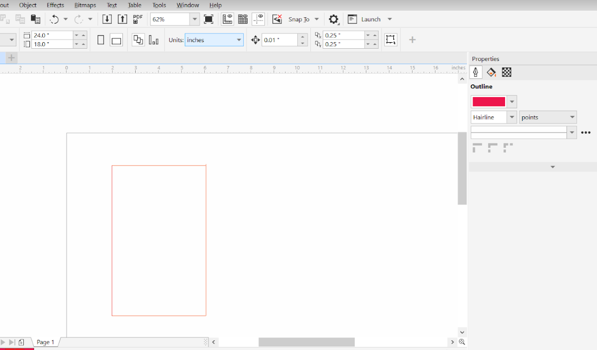Open the Tools menu

coord(159,5)
